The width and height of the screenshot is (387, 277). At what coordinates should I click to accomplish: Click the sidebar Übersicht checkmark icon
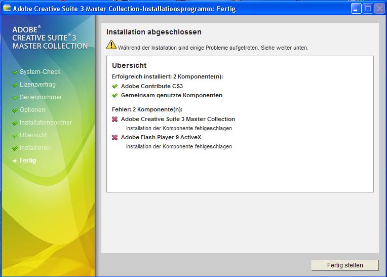tap(15, 136)
